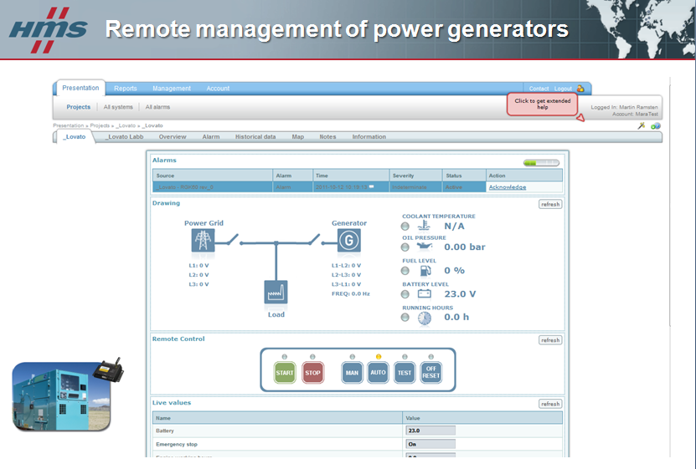Select MAN mode button
The image size is (696, 469).
tap(352, 373)
